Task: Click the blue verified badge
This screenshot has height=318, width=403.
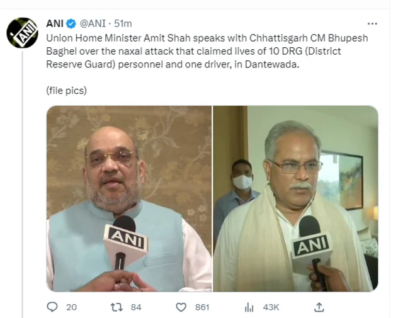Action: 71,24
